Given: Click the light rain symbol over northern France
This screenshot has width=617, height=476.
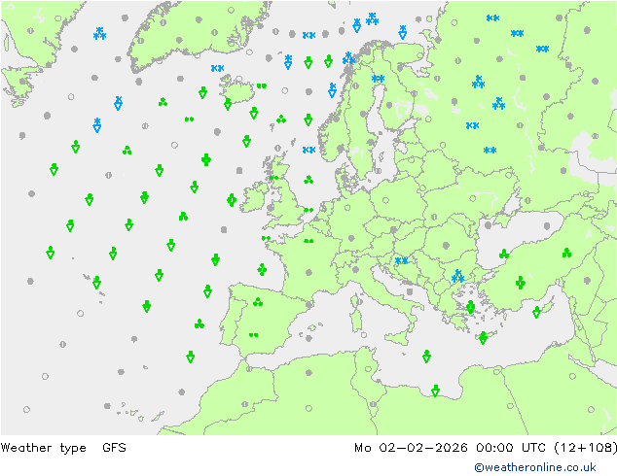Looking at the screenshot, I should (308, 241).
